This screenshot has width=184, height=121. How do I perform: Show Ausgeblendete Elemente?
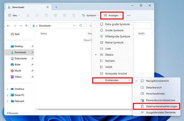coord(157,113)
